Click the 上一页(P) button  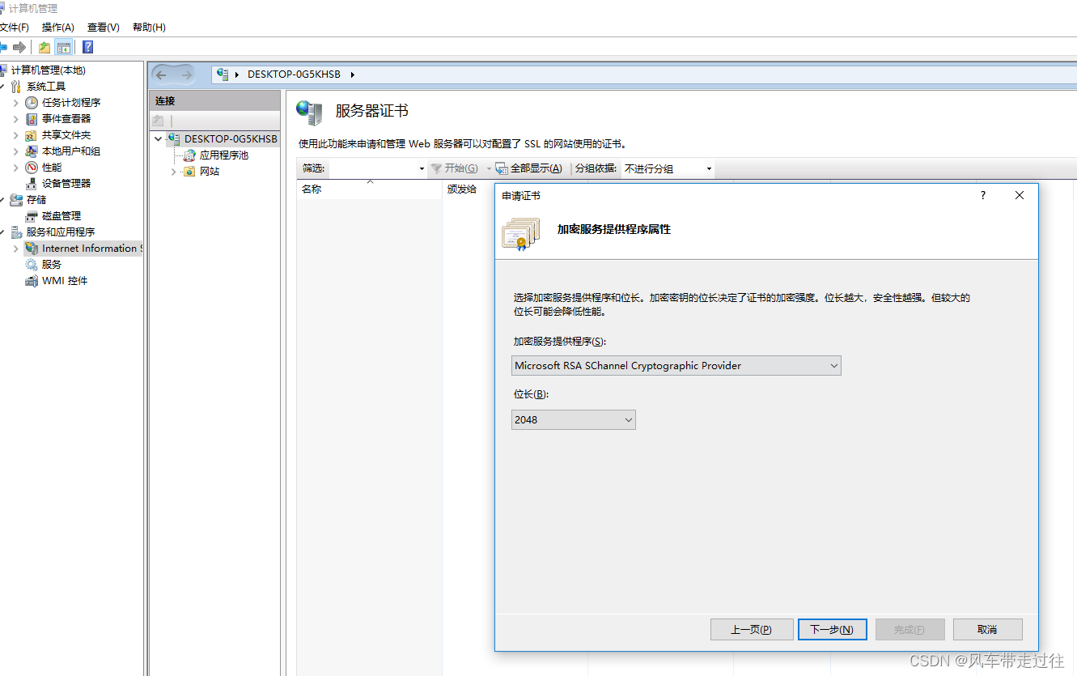click(752, 629)
